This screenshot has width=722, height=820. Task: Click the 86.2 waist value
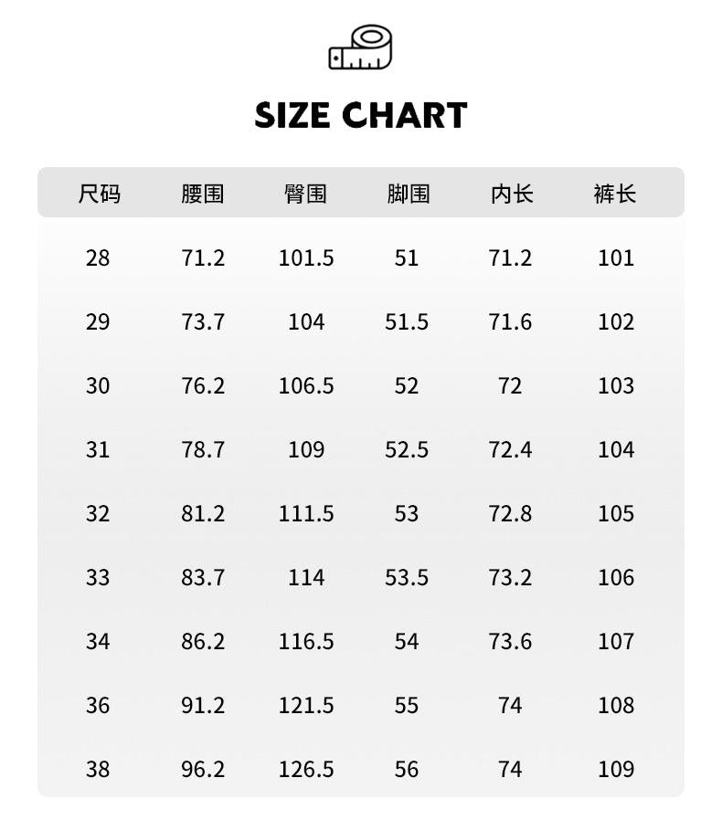click(202, 642)
